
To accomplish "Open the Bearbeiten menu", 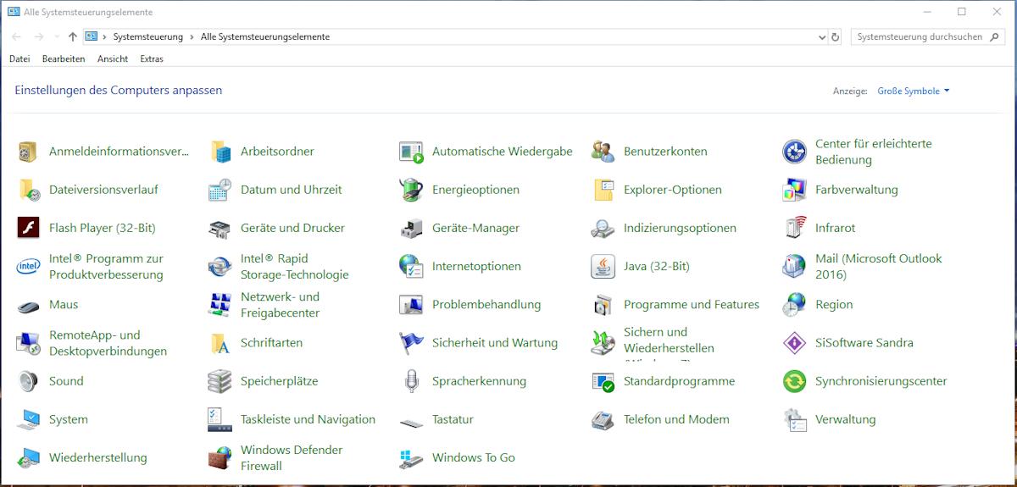I will [x=64, y=59].
